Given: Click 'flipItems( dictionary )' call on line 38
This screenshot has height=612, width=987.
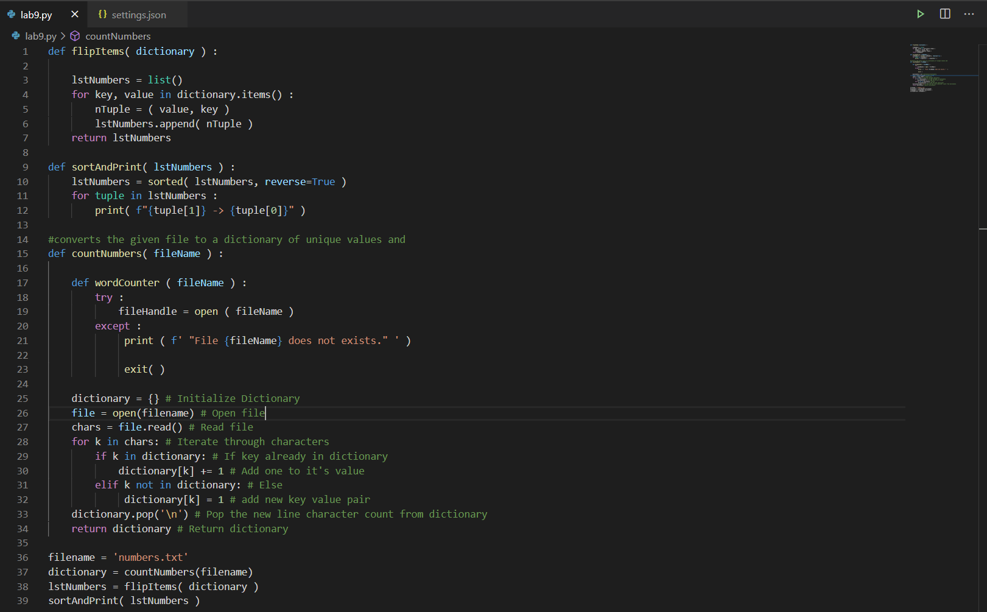Looking at the screenshot, I should (192, 586).
